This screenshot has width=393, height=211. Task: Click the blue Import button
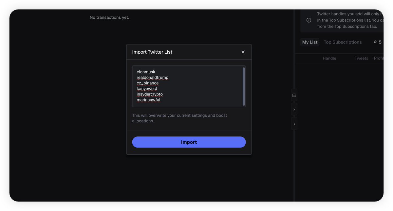pos(189,142)
